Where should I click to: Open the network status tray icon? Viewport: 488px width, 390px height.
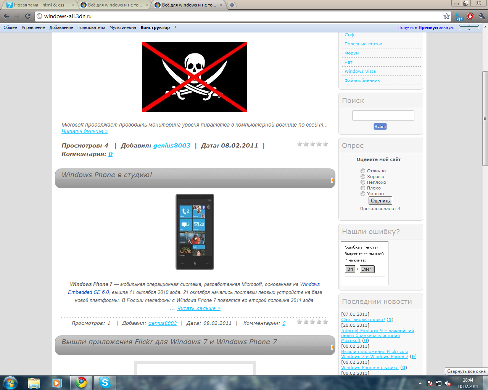point(439,383)
